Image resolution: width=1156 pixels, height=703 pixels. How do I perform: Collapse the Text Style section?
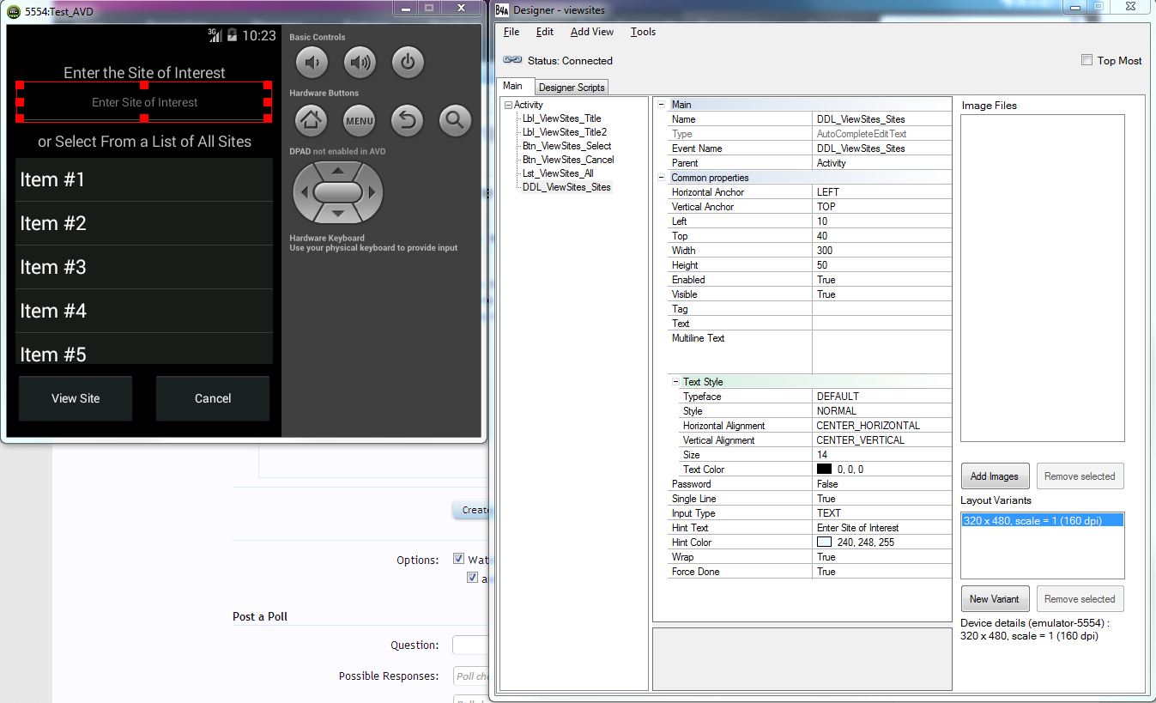pyautogui.click(x=674, y=382)
